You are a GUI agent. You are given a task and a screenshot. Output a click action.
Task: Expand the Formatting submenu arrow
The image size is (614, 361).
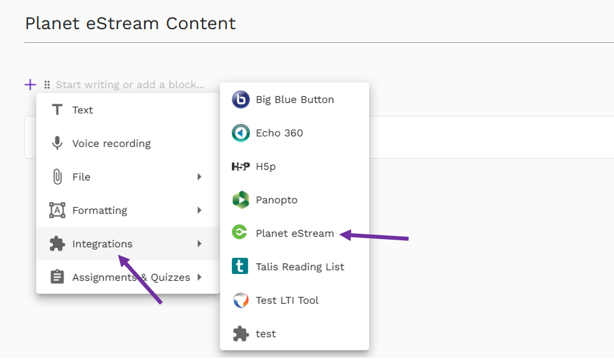click(x=199, y=210)
